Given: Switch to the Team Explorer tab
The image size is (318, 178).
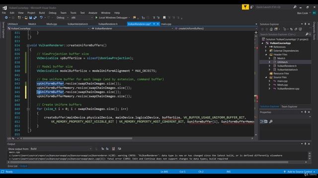Looking at the screenshot, I should coord(289,107).
